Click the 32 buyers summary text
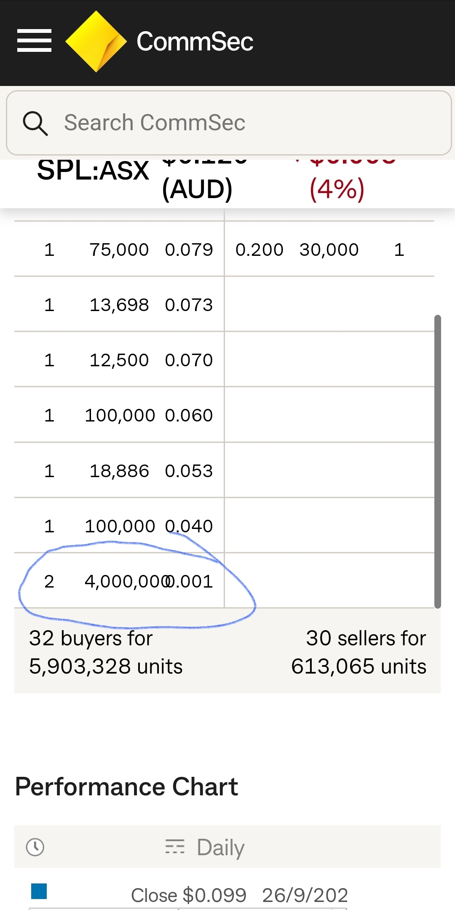This screenshot has width=455, height=910. (106, 652)
